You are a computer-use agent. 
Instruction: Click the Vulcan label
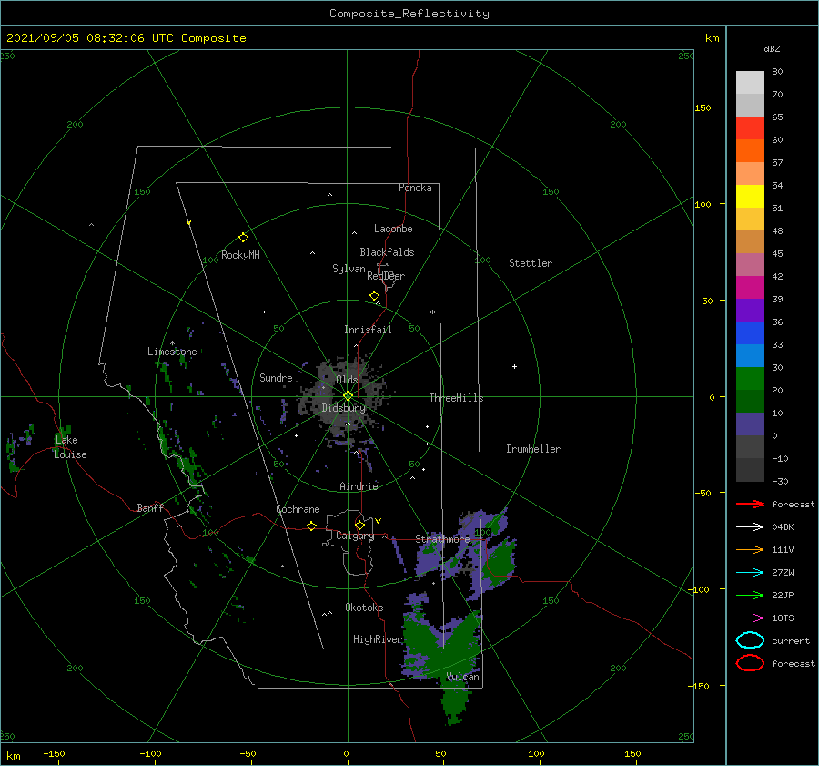[462, 677]
